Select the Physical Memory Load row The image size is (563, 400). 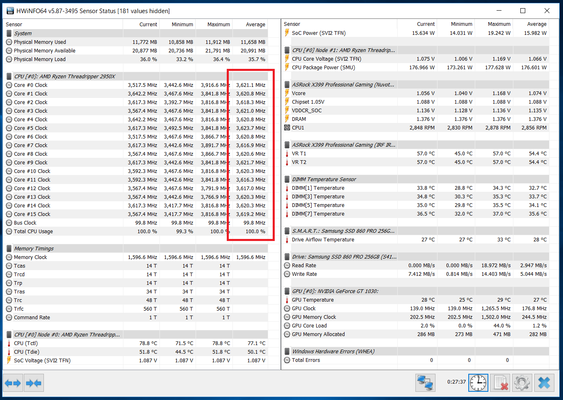(x=136, y=59)
